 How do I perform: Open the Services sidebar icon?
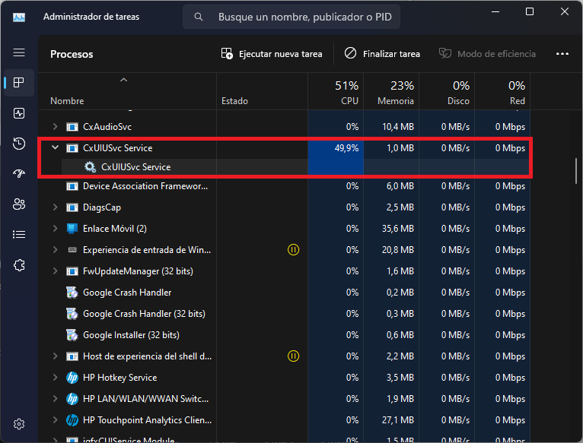click(x=19, y=265)
